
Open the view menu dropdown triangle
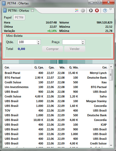point(111,9)
